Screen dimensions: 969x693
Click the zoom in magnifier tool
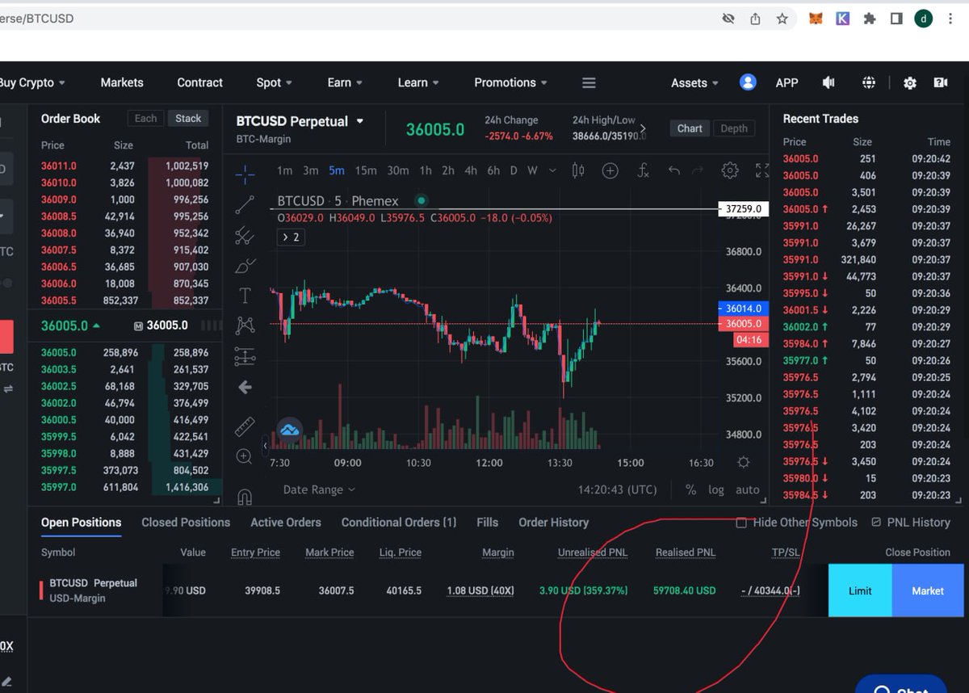[x=245, y=457]
